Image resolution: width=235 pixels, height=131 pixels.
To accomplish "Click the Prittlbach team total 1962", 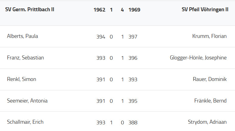I will (99, 10).
